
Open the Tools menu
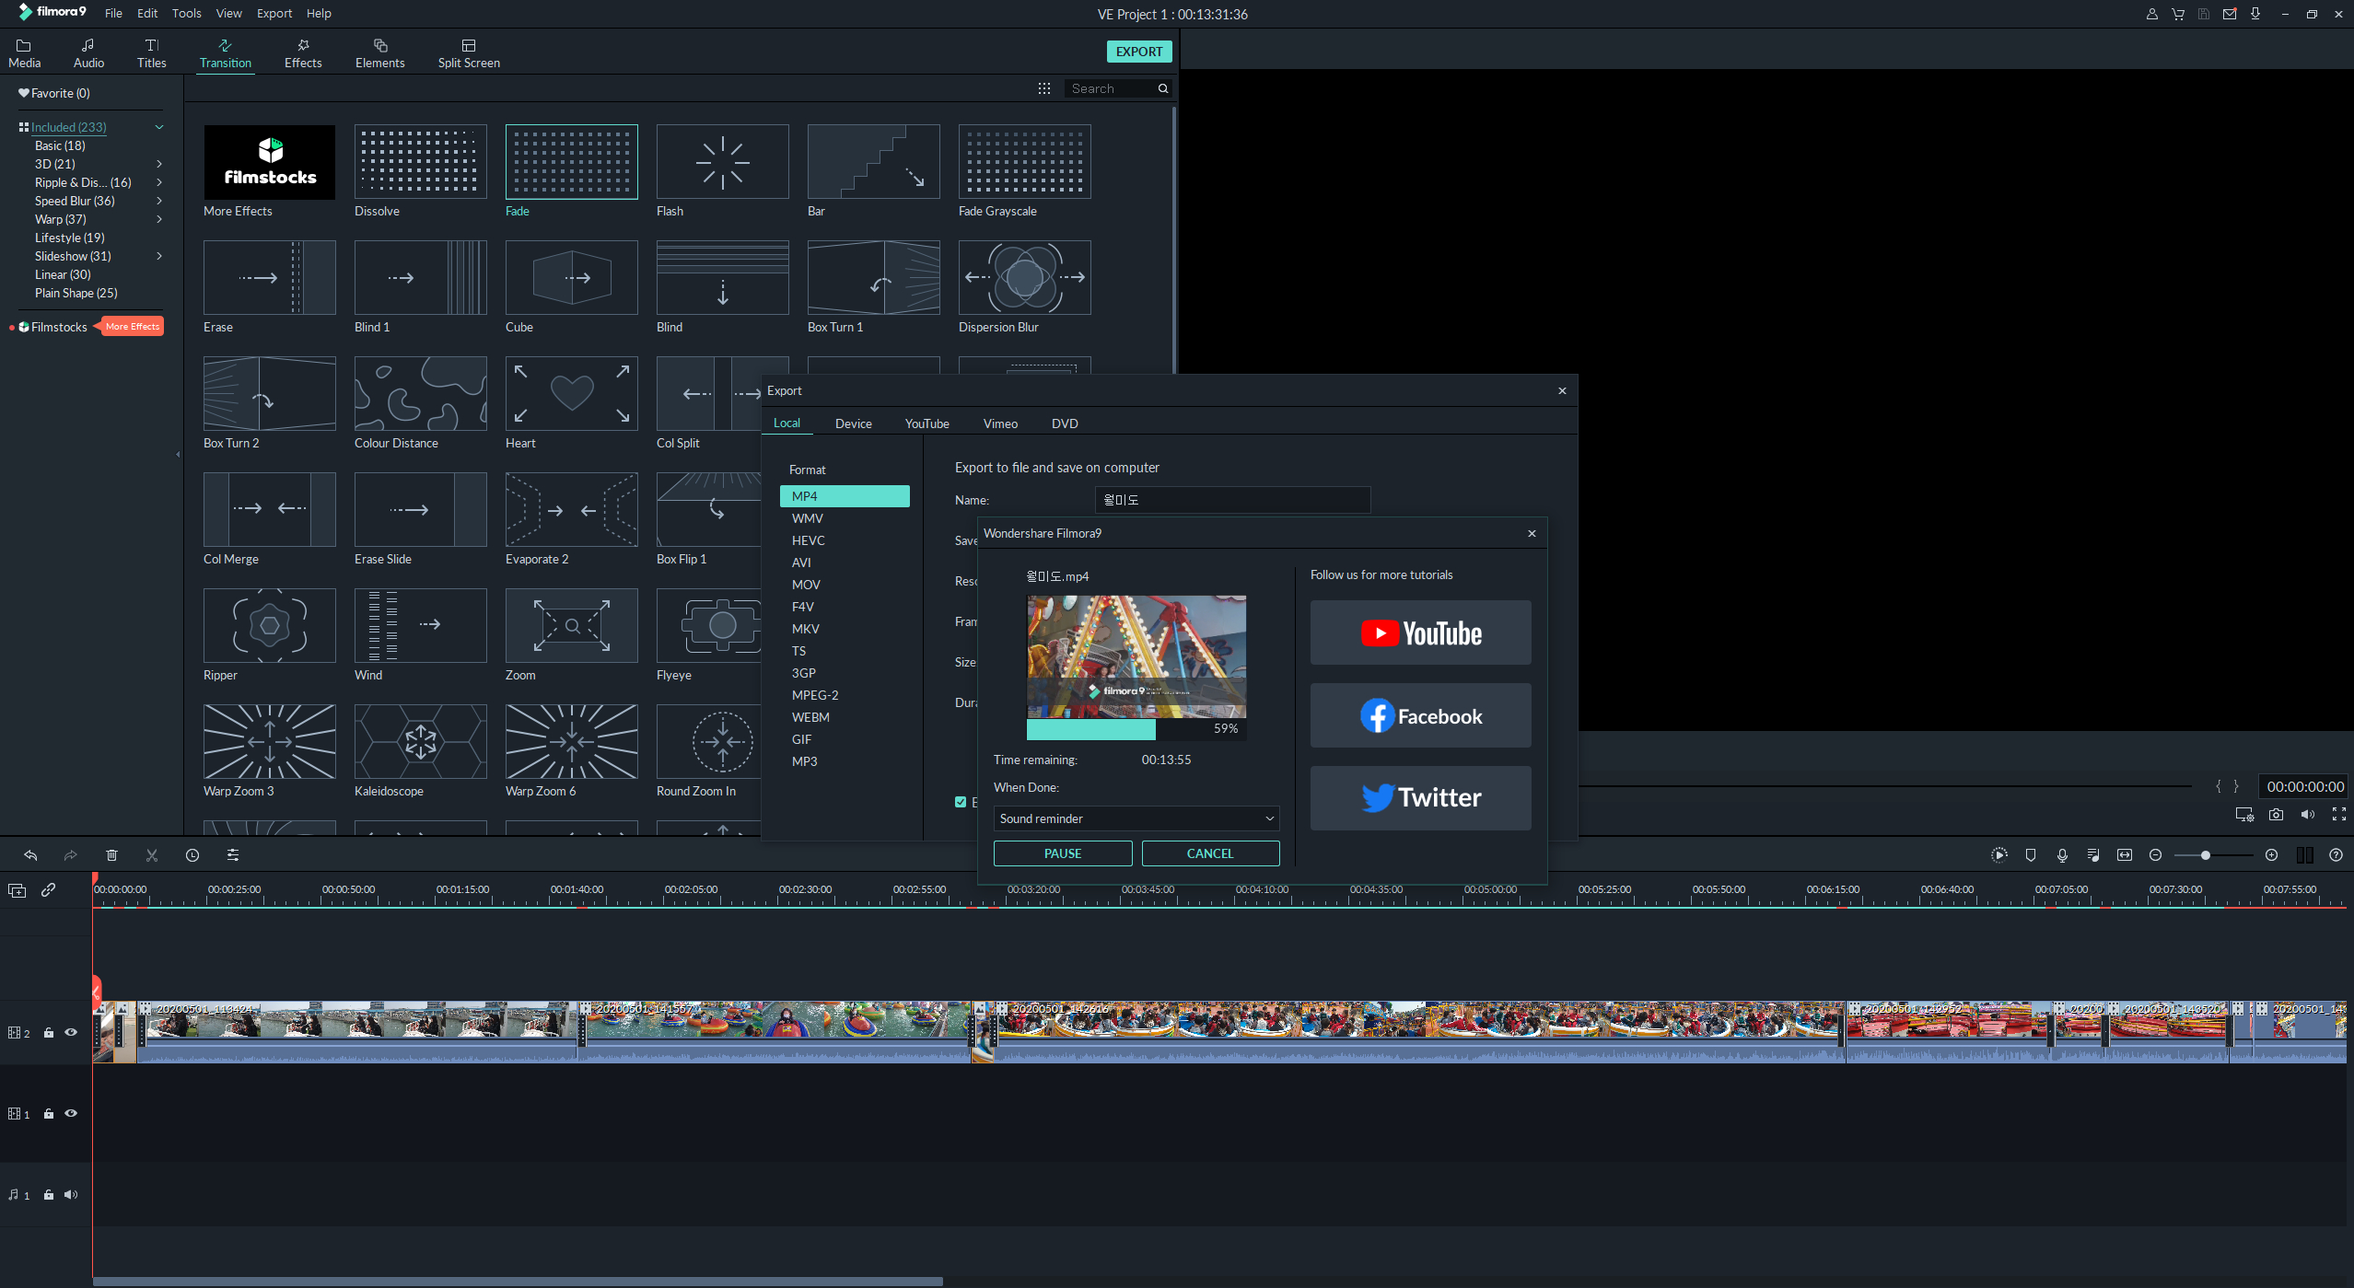point(186,13)
